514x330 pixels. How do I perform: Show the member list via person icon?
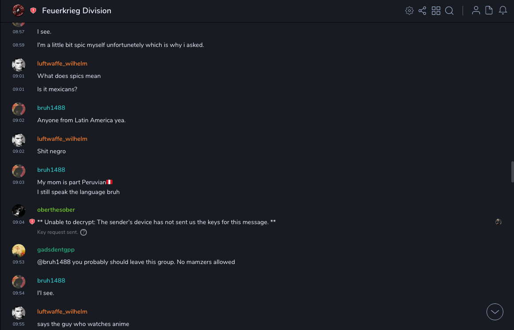tap(476, 11)
